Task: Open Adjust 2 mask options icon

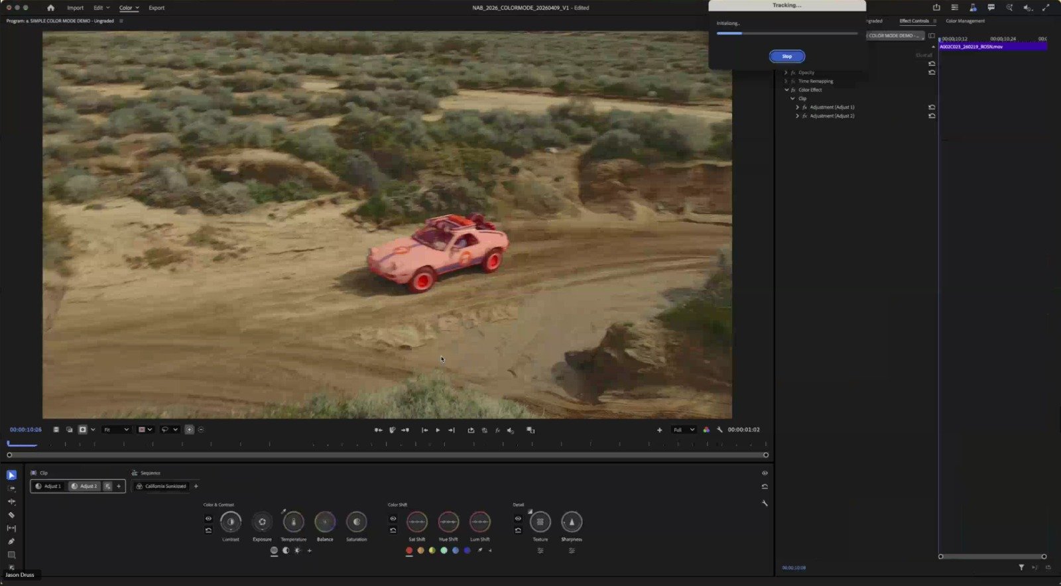Action: [107, 486]
